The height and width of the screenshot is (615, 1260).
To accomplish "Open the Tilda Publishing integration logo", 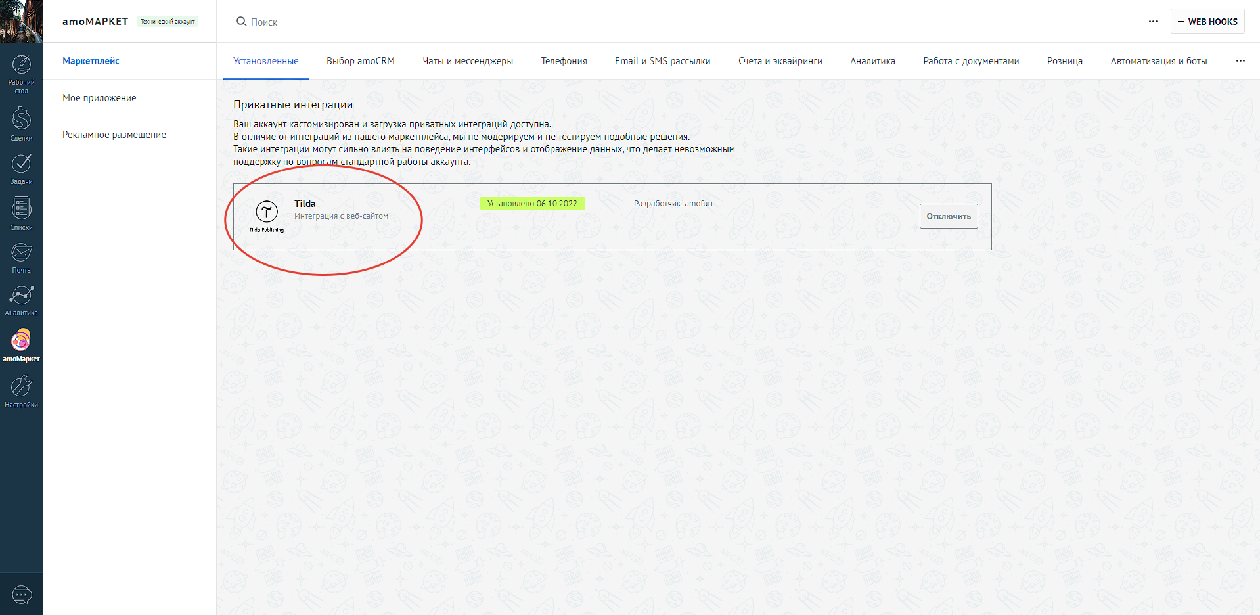I will (267, 216).
